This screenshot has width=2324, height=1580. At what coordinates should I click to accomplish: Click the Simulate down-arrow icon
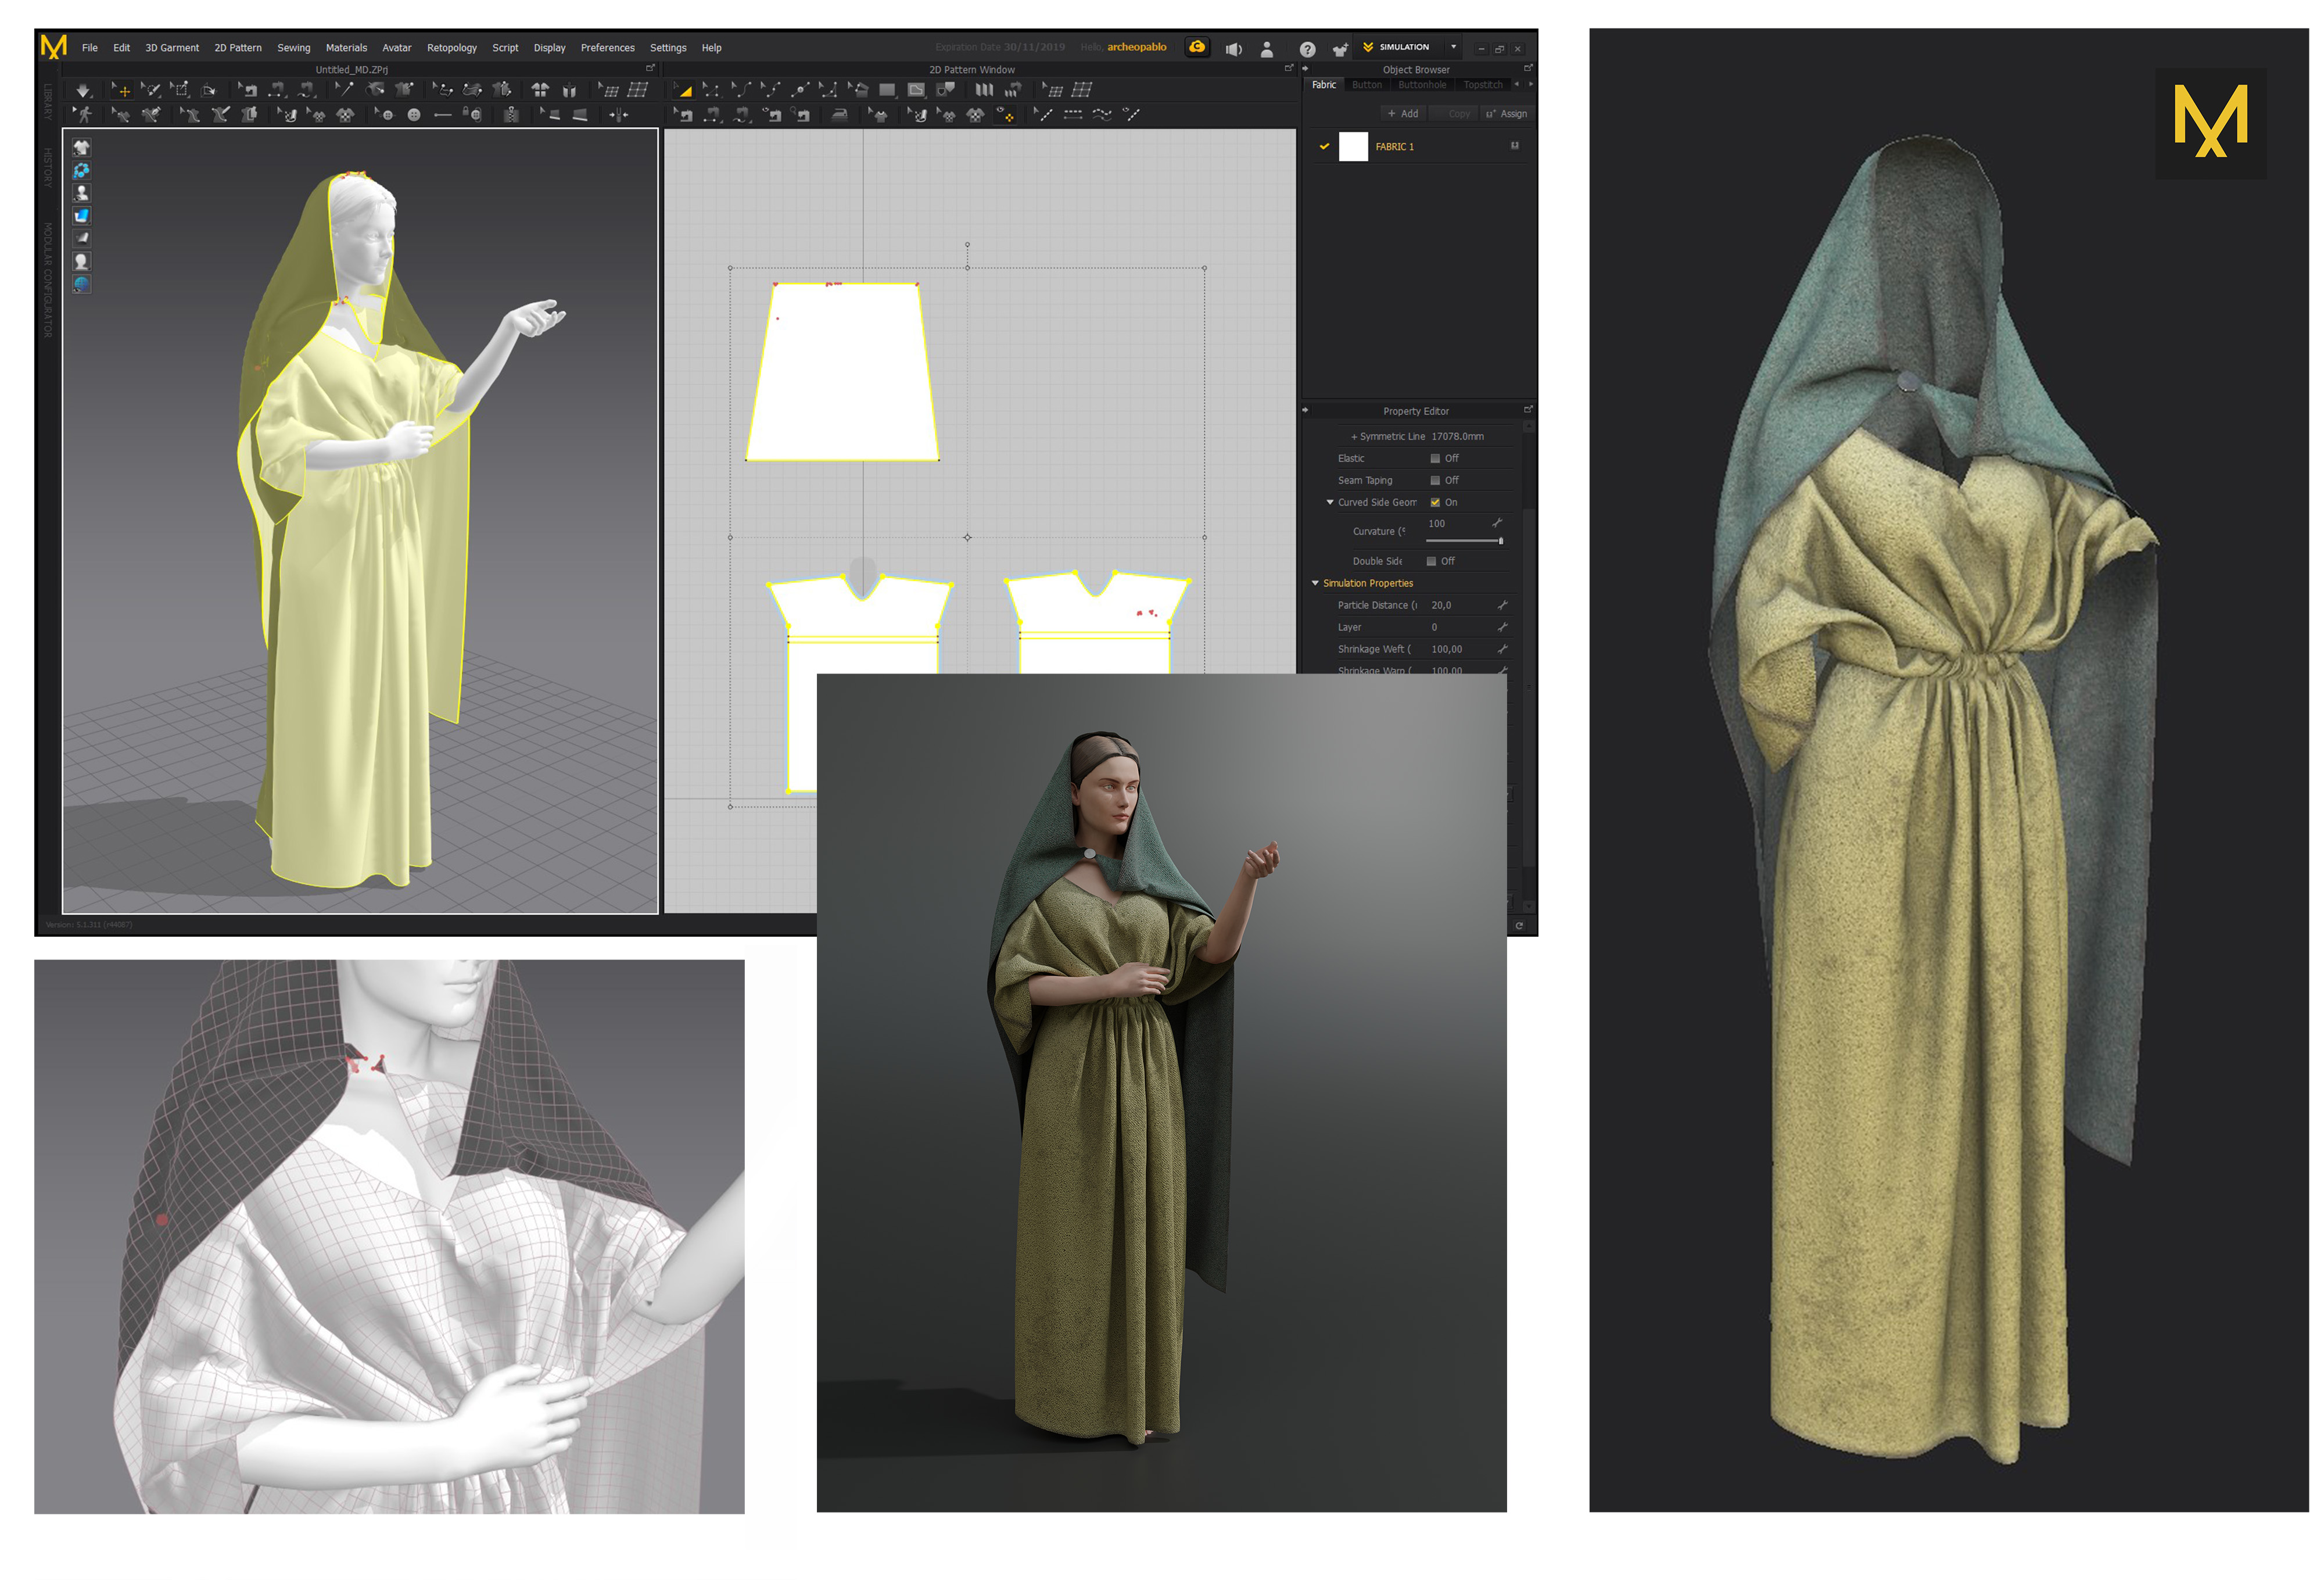point(83,90)
